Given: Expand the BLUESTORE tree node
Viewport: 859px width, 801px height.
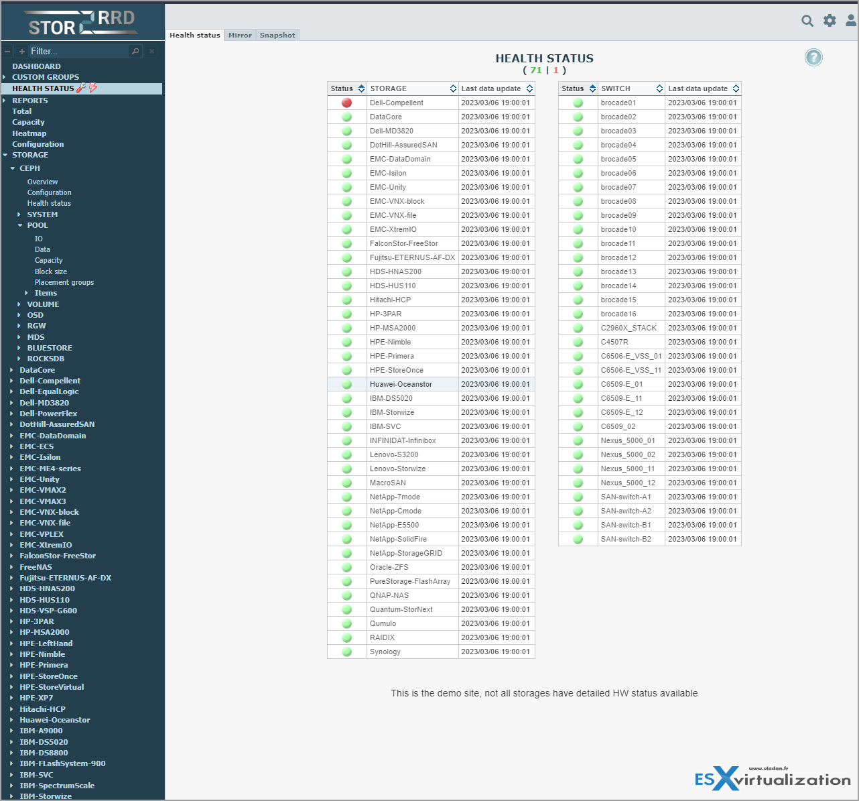Looking at the screenshot, I should (x=19, y=348).
